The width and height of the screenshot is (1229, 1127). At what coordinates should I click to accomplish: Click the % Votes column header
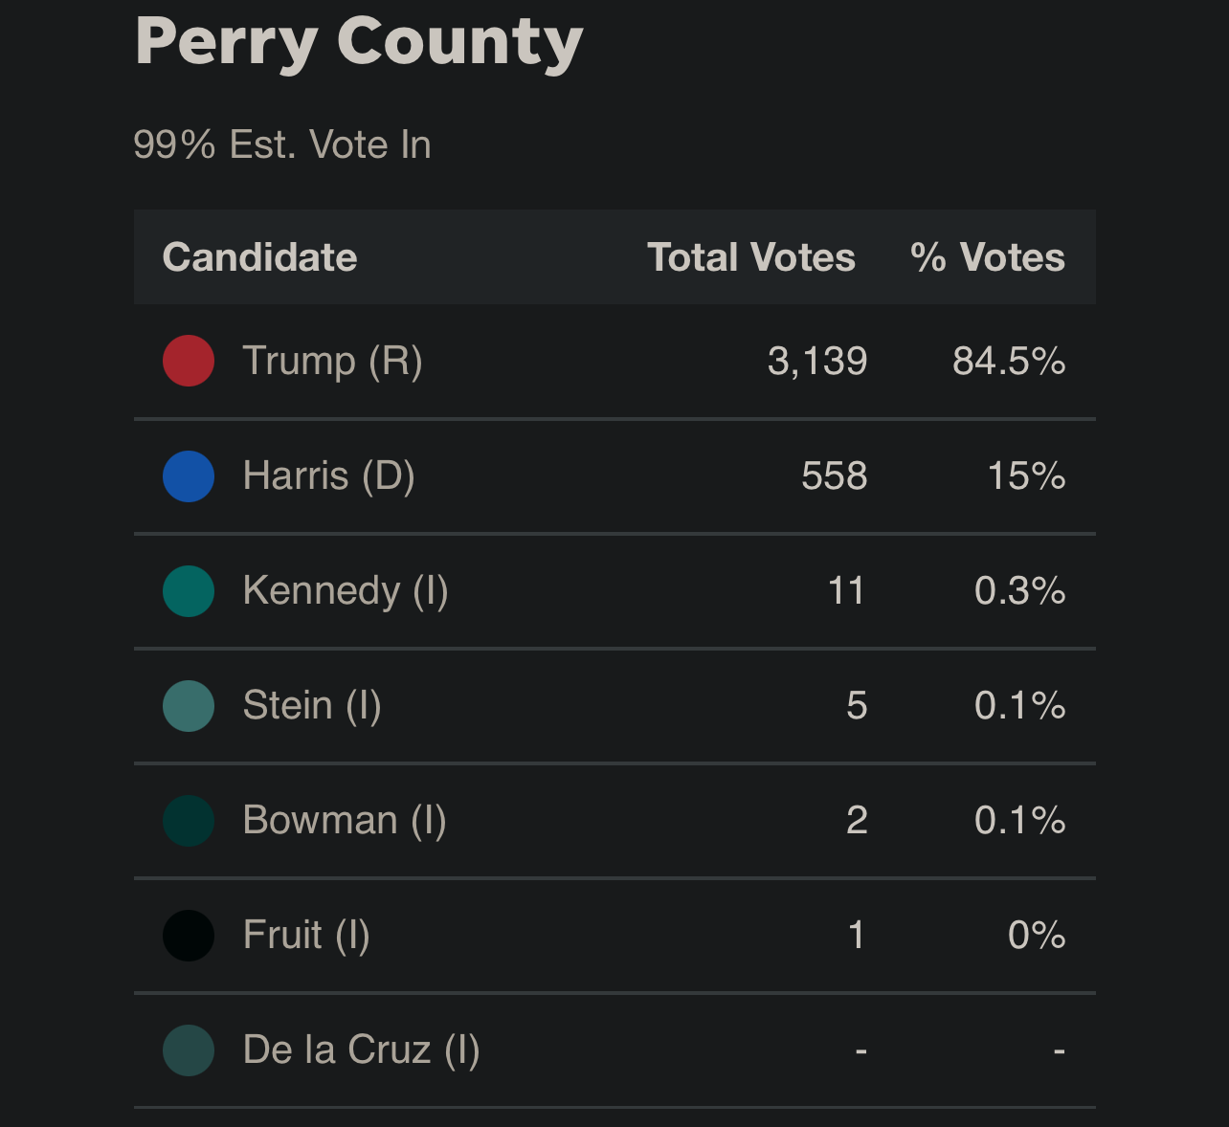(987, 257)
